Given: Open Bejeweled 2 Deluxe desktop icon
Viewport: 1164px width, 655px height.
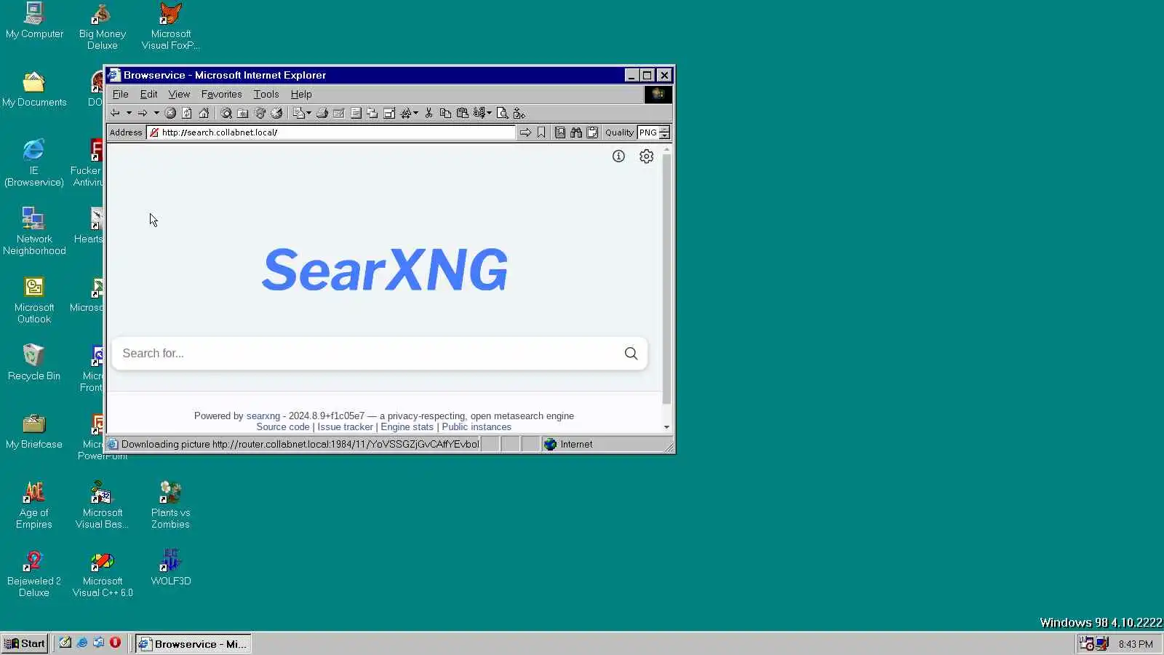Looking at the screenshot, I should (33, 573).
